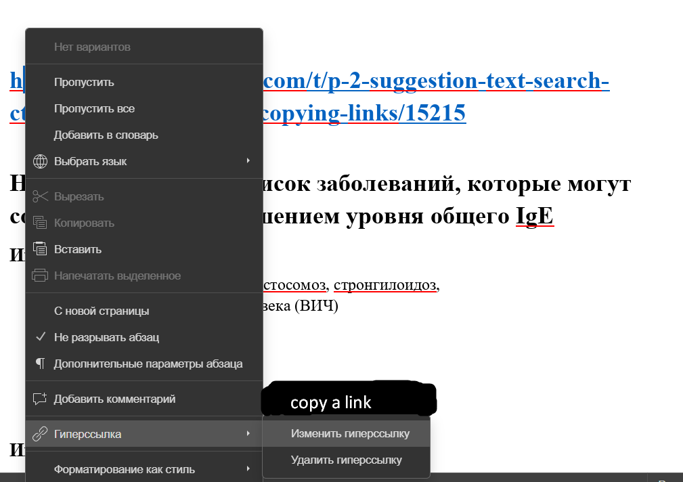Expand Форматирование как стиль submenu arrow
Image resolution: width=683 pixels, height=482 pixels.
pos(248,469)
